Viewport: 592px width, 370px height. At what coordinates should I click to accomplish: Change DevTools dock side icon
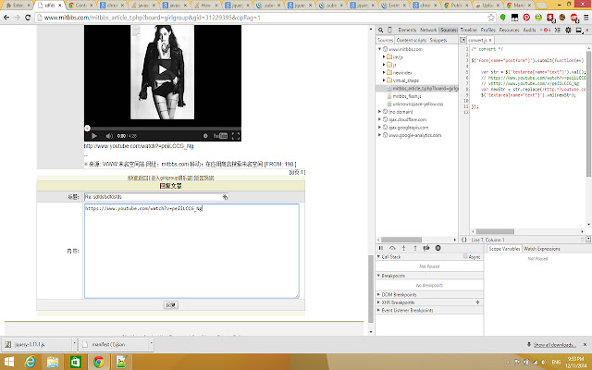[x=578, y=30]
